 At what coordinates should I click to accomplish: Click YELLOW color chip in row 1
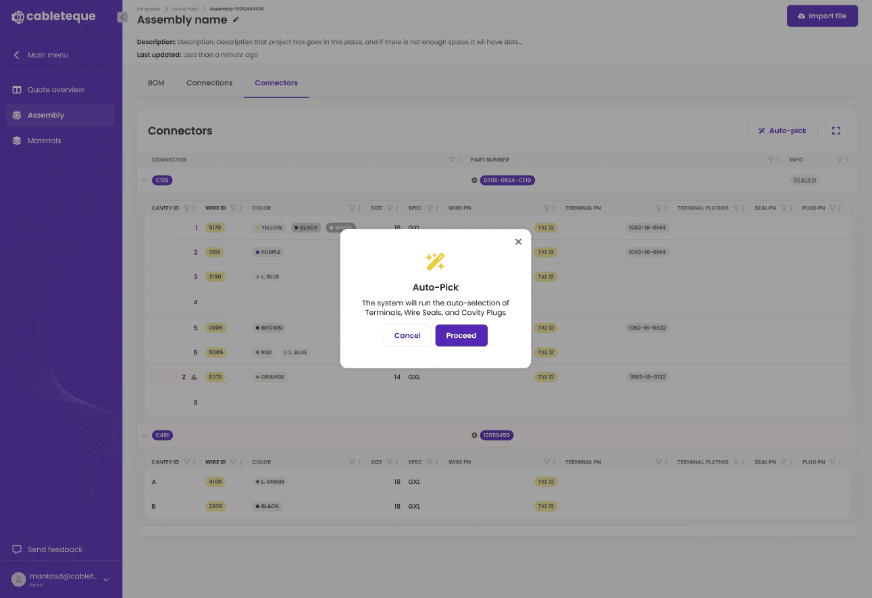point(270,228)
